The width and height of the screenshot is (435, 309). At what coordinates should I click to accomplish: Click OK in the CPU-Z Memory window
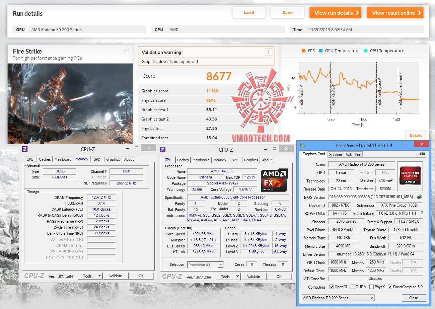click(x=141, y=276)
